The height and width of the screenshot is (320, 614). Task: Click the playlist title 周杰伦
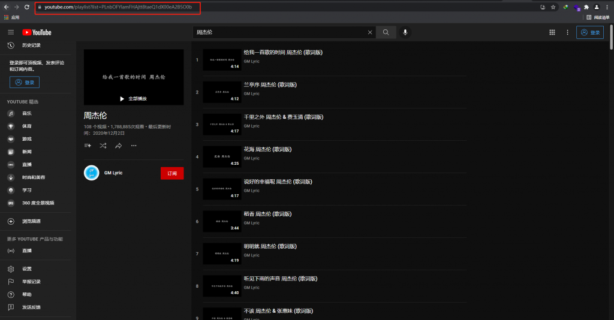[x=95, y=116]
